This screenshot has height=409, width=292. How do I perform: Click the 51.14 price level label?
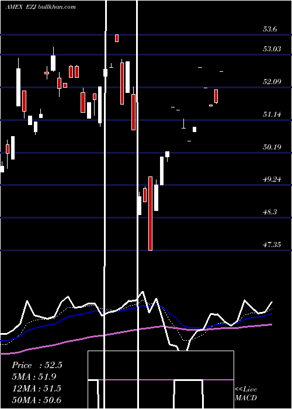[272, 115]
